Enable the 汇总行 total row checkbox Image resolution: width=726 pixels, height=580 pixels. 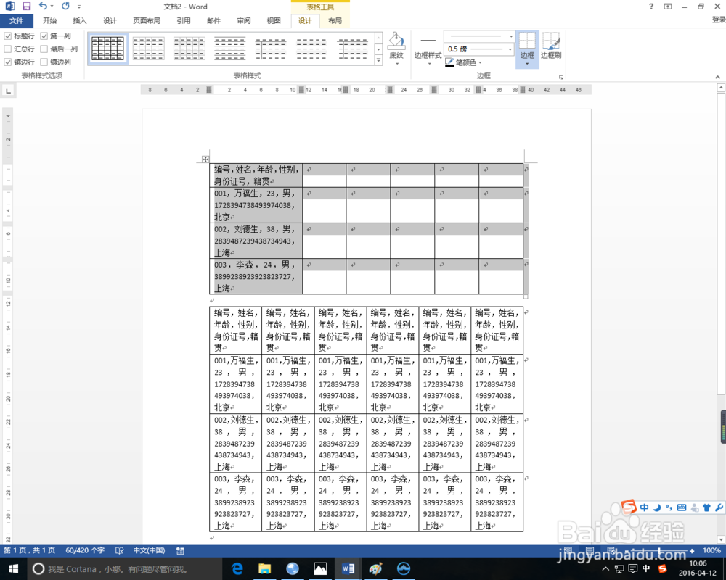click(x=8, y=49)
